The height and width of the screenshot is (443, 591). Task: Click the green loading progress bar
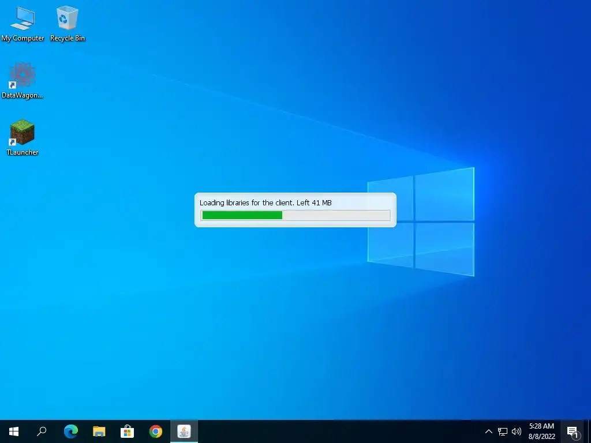coord(295,215)
